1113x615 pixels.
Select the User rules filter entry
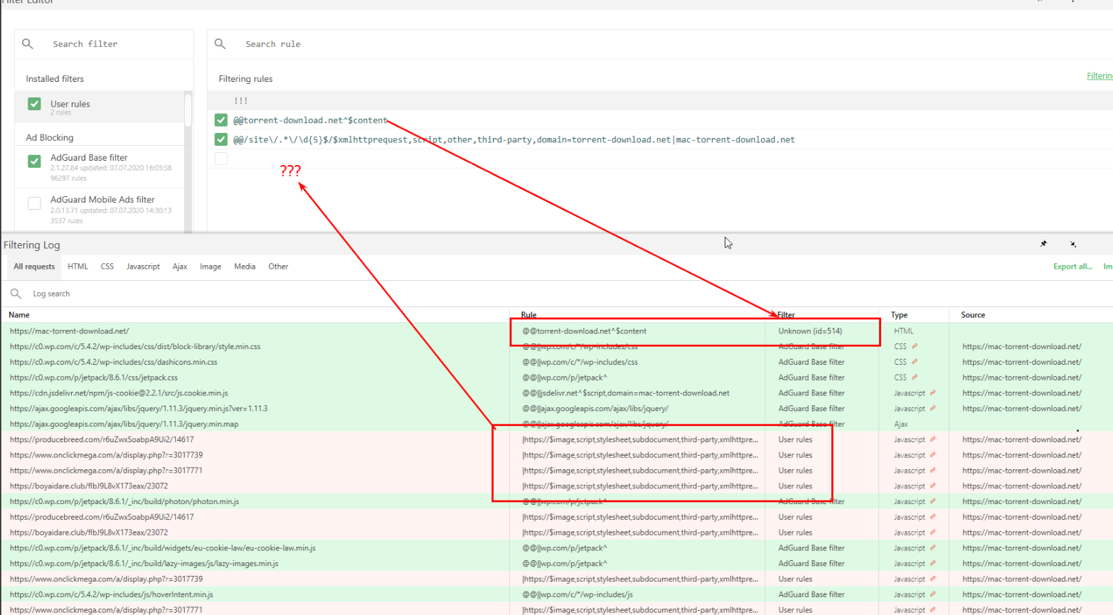coord(100,107)
